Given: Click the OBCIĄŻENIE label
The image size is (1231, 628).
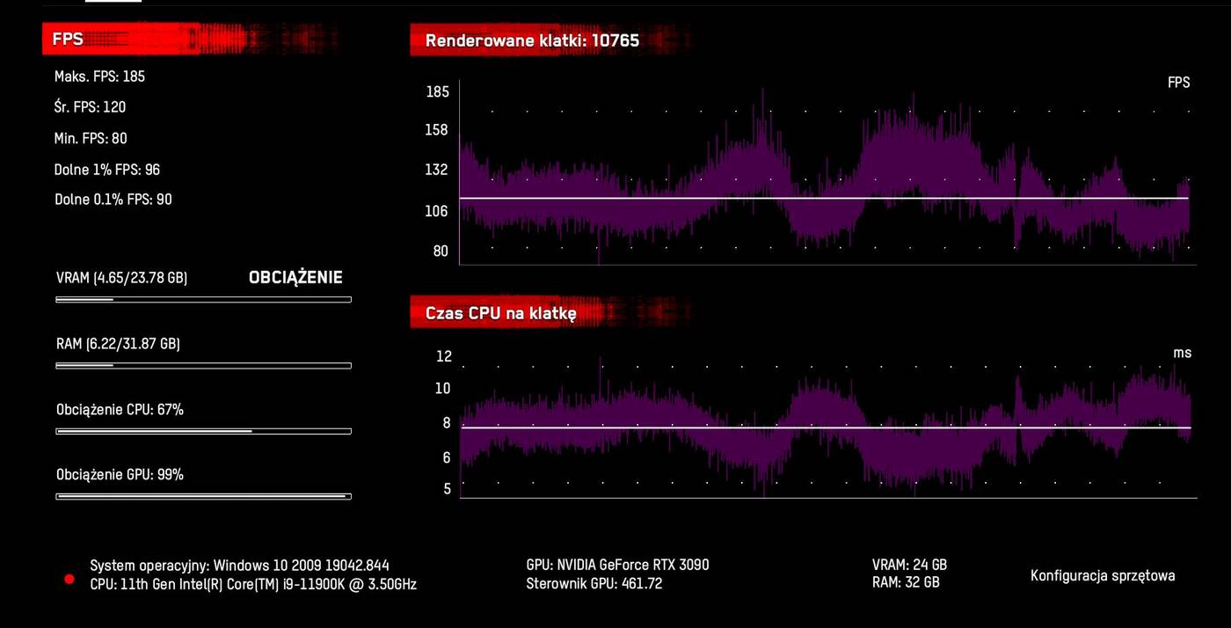Looking at the screenshot, I should (295, 278).
